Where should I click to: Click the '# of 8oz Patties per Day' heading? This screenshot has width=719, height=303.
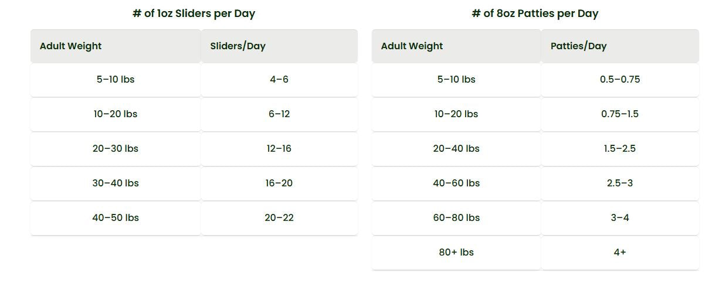click(x=535, y=13)
